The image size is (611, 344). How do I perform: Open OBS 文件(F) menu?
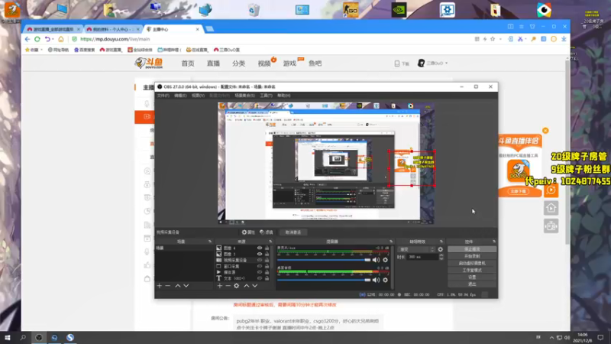point(163,96)
